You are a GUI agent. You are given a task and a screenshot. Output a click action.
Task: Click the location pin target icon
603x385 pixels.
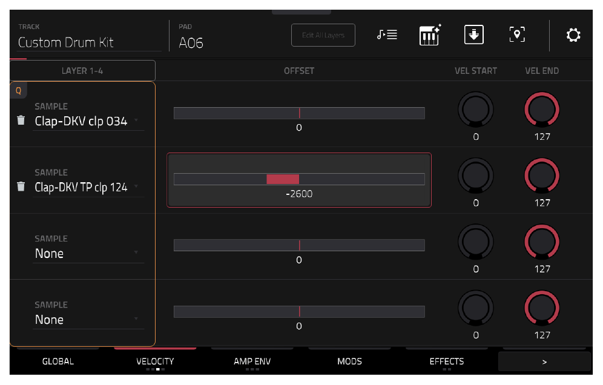(517, 35)
